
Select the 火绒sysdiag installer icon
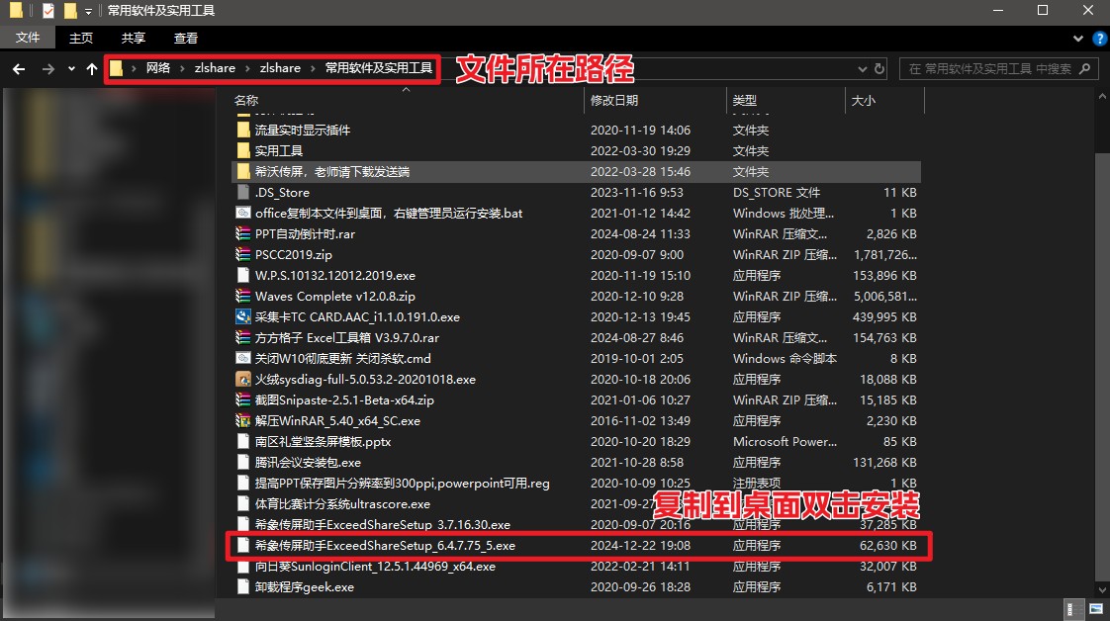coord(242,379)
